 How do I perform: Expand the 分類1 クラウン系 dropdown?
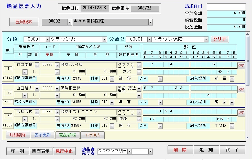click(x=104, y=39)
